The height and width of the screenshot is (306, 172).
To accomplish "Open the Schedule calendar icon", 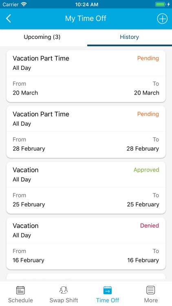I will (x=20, y=290).
